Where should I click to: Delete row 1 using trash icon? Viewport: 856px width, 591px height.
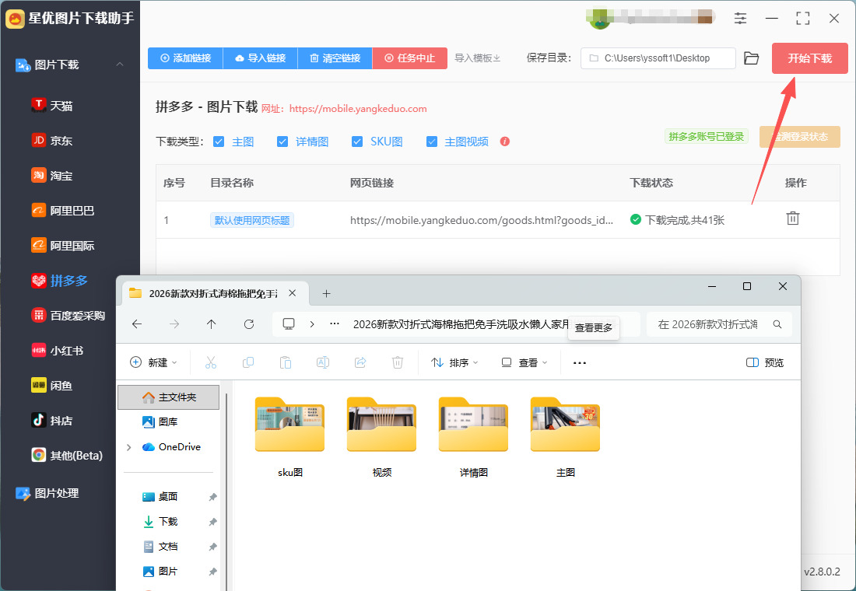pos(793,219)
